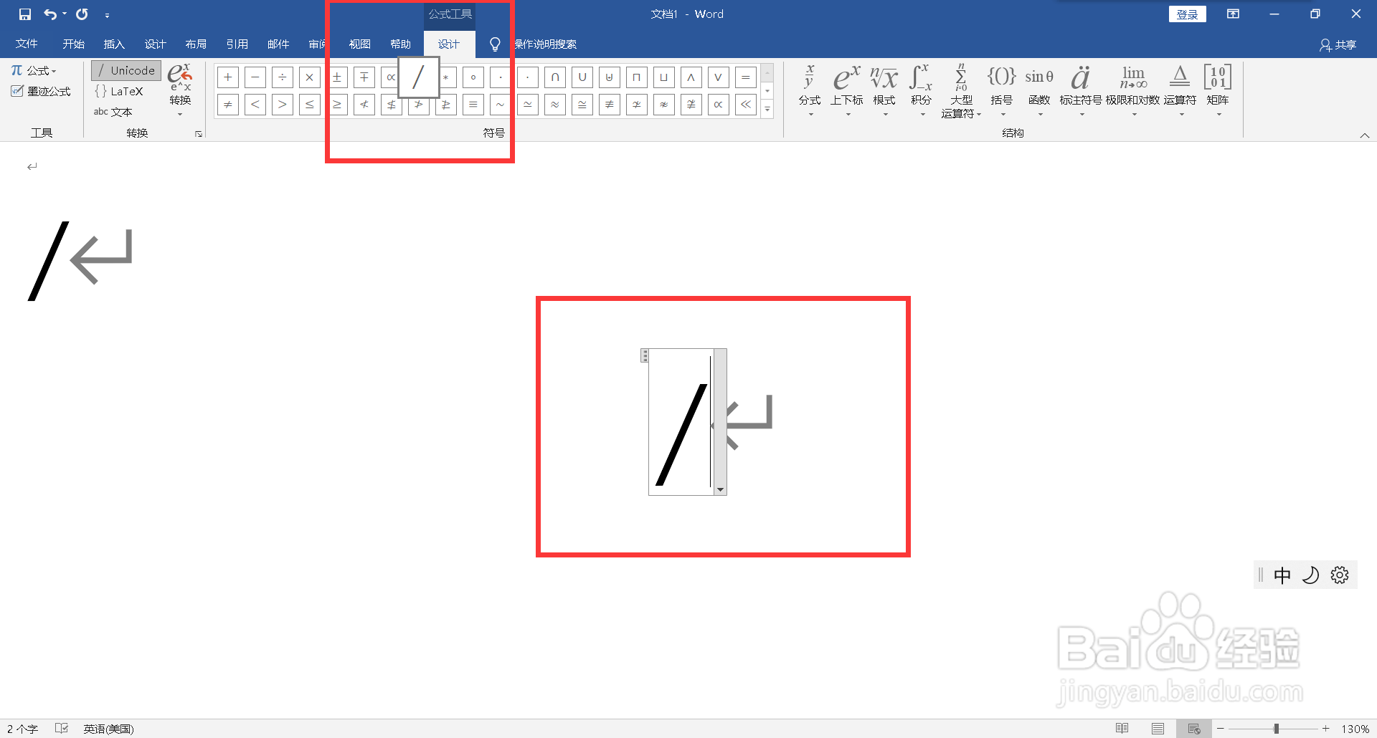Open the 分式 fraction structures menu
The width and height of the screenshot is (1377, 738).
pos(810,92)
